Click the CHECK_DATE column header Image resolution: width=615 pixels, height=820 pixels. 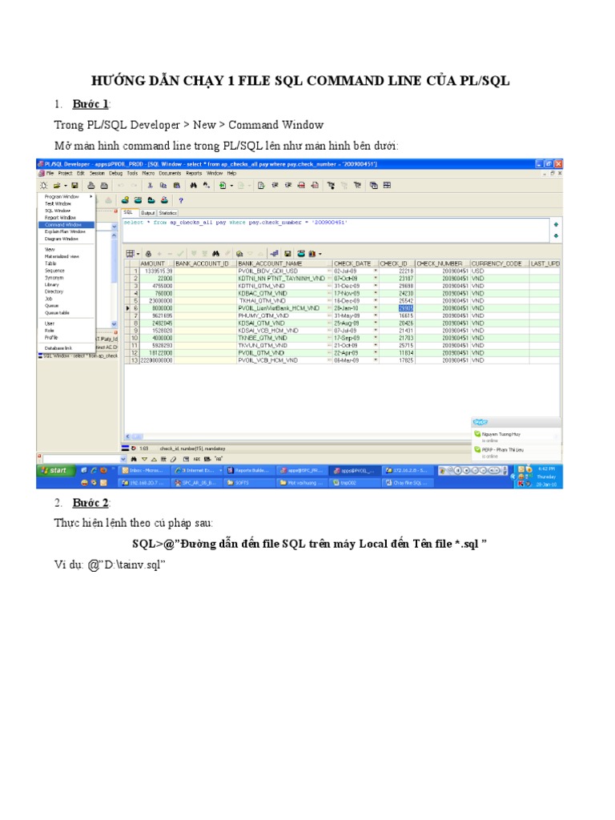355,263
